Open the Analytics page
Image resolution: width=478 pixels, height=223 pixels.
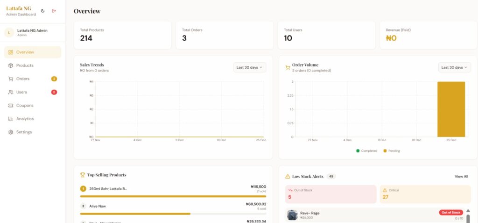25,119
